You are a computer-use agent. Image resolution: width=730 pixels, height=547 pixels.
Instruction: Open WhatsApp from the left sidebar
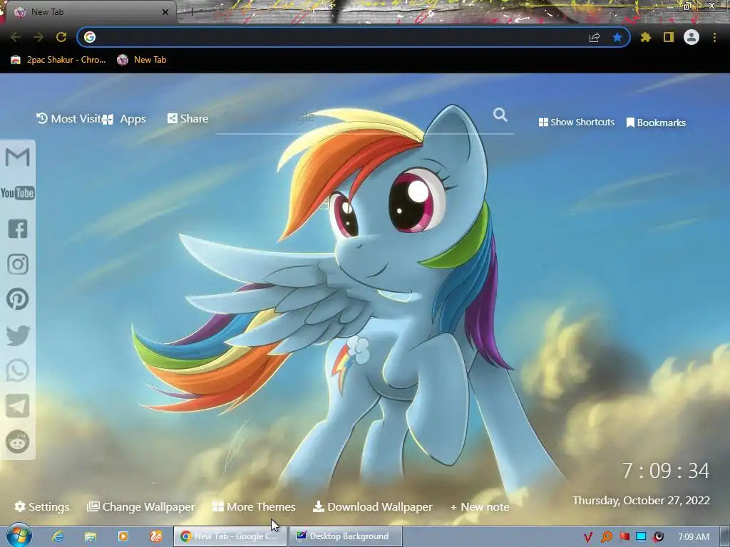pos(18,370)
